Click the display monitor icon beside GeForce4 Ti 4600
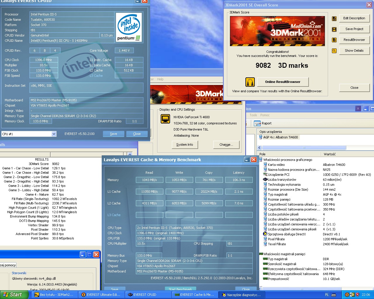Screen dimensions: 374x299 (165, 119)
